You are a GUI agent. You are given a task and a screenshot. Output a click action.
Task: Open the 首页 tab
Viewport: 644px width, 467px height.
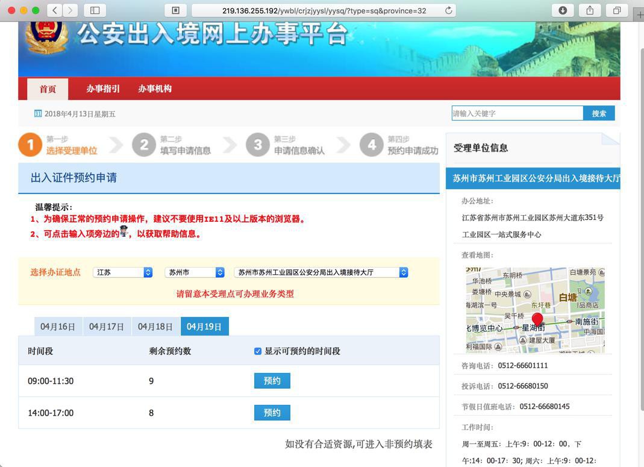coord(48,89)
